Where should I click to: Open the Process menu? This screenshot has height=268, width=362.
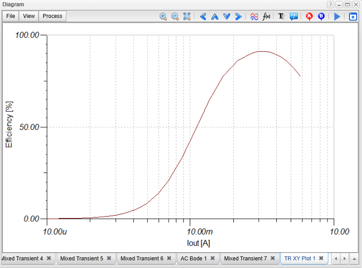tap(52, 16)
